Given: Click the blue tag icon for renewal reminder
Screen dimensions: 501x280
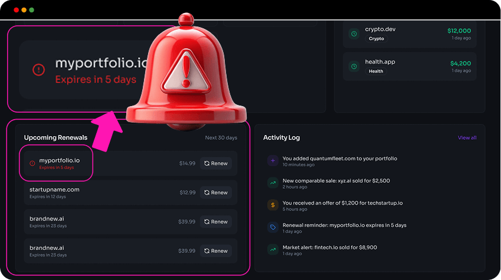Looking at the screenshot, I should click(273, 228).
